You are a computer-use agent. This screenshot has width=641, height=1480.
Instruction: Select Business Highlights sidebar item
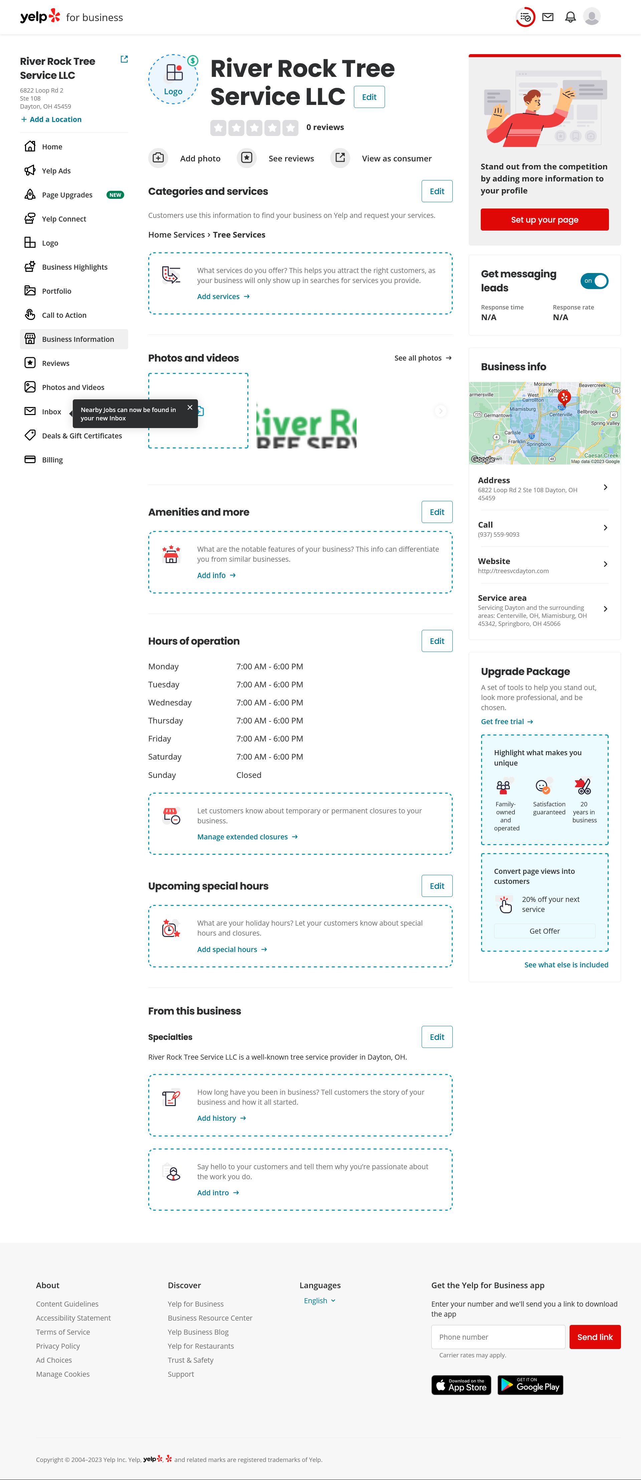74,267
